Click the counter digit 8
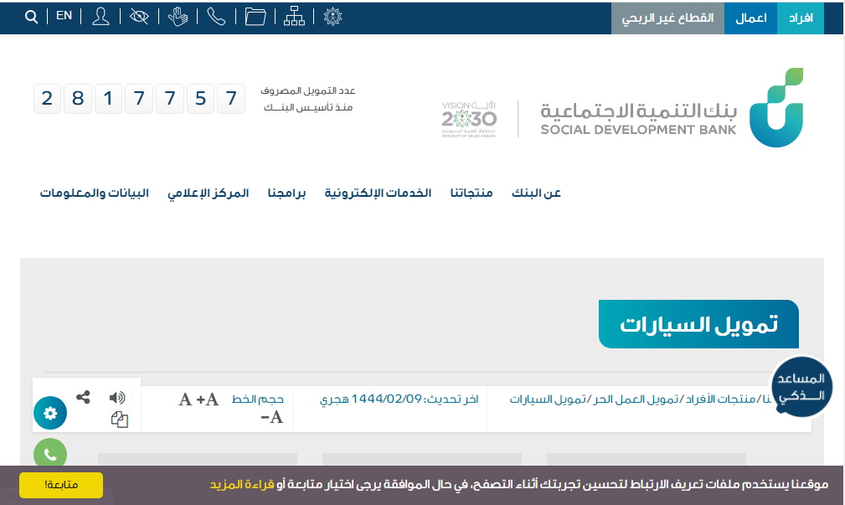 (78, 99)
